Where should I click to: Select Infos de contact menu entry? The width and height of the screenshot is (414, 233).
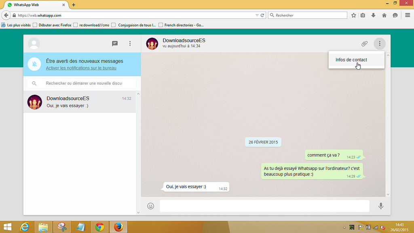point(351,60)
